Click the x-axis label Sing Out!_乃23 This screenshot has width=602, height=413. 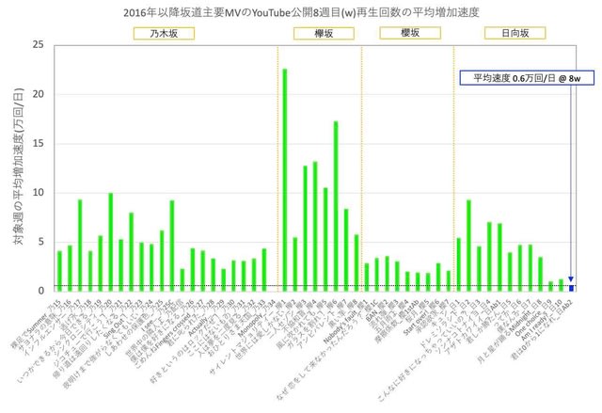pos(123,319)
